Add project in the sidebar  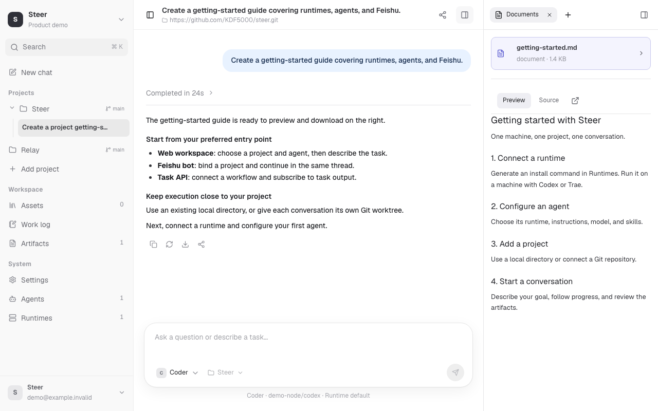click(x=66, y=169)
